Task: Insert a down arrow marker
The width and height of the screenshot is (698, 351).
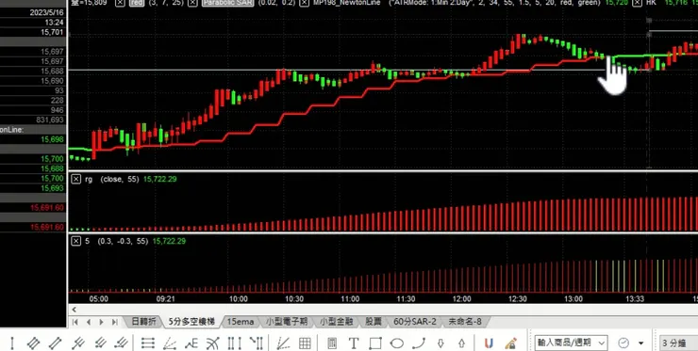Action: (440, 343)
